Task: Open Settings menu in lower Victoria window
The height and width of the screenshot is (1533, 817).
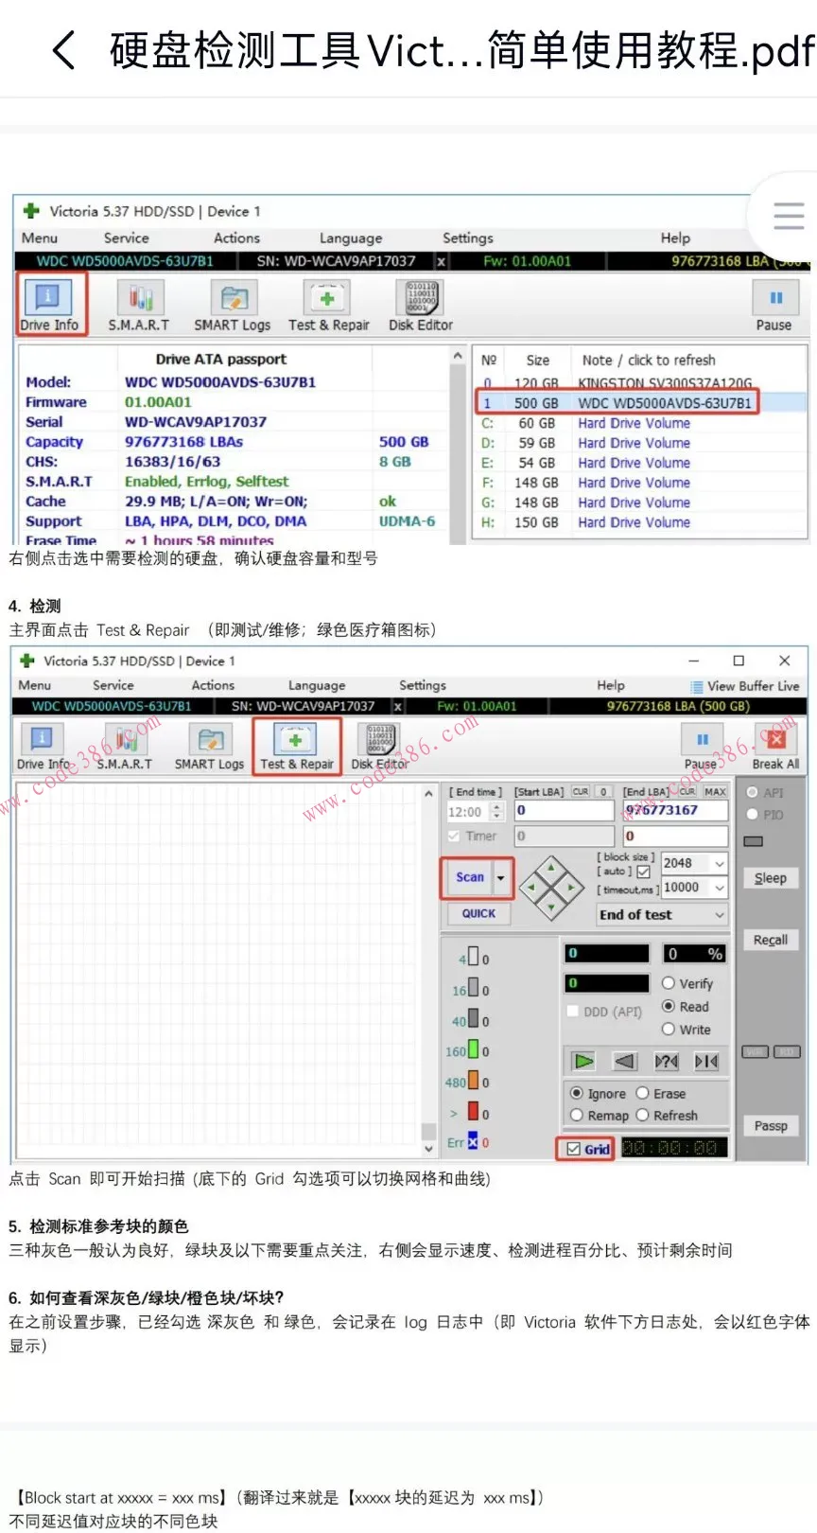Action: (x=423, y=685)
